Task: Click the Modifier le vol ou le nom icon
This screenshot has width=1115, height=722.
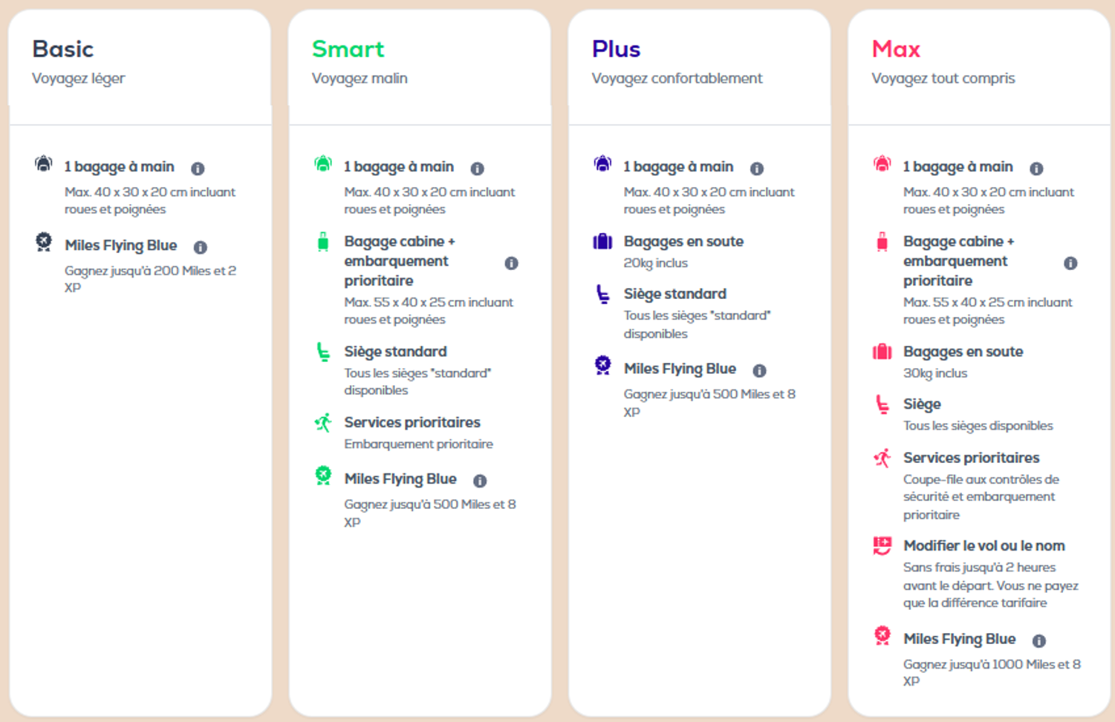Action: pos(882,546)
